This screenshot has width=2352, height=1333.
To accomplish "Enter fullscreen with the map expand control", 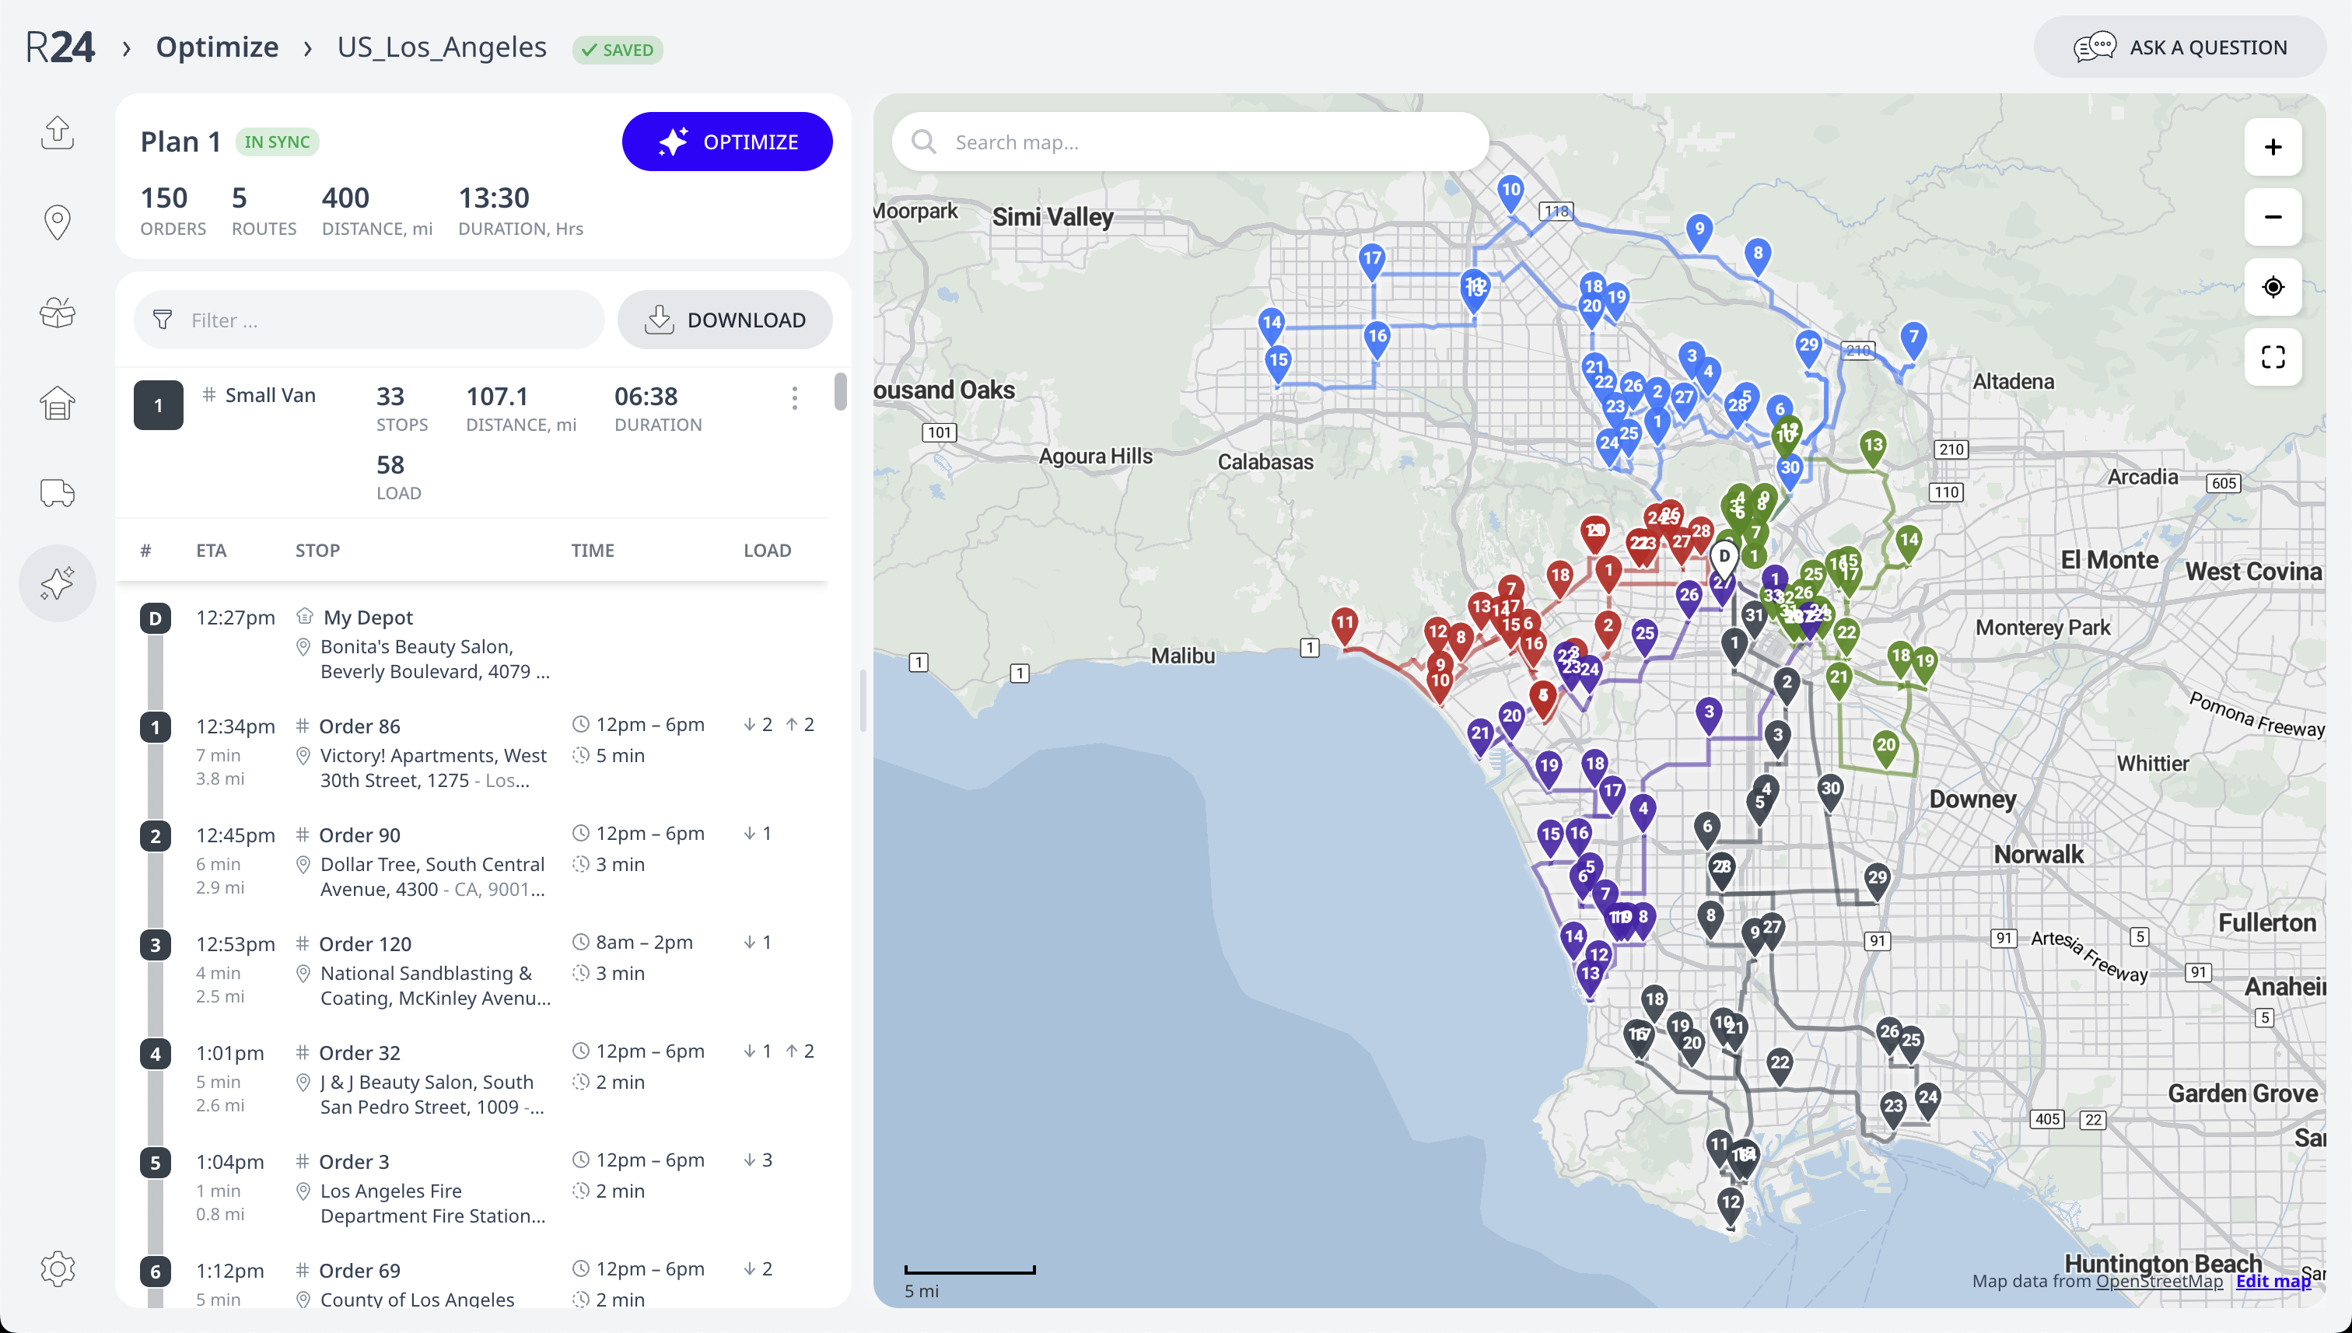I will click(2273, 357).
